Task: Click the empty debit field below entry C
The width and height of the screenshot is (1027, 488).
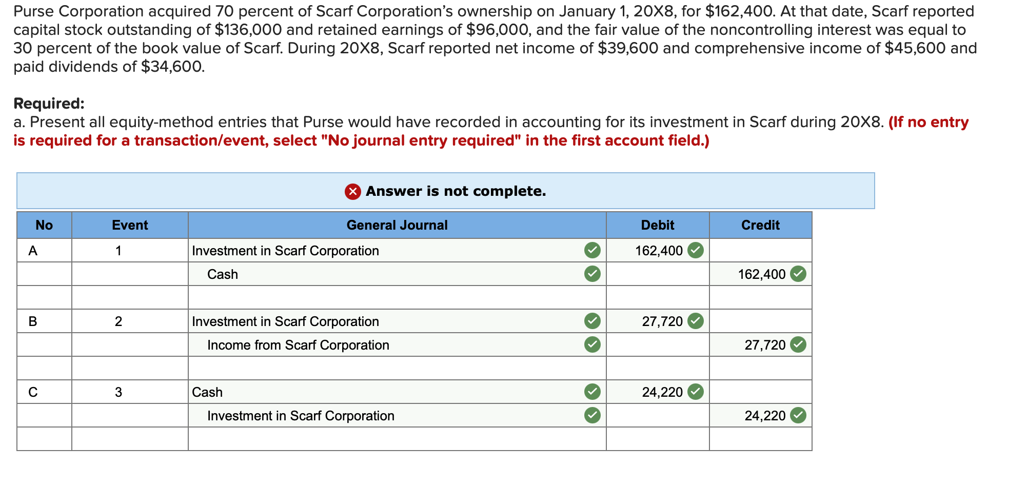Action: click(x=658, y=438)
